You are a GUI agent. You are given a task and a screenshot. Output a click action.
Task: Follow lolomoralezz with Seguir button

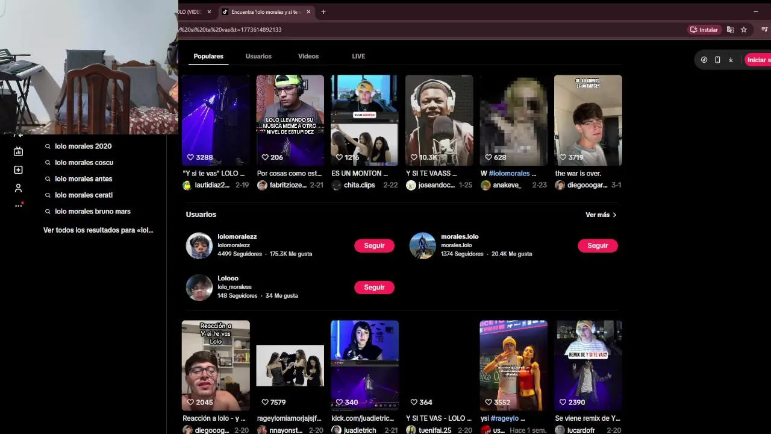tap(374, 245)
